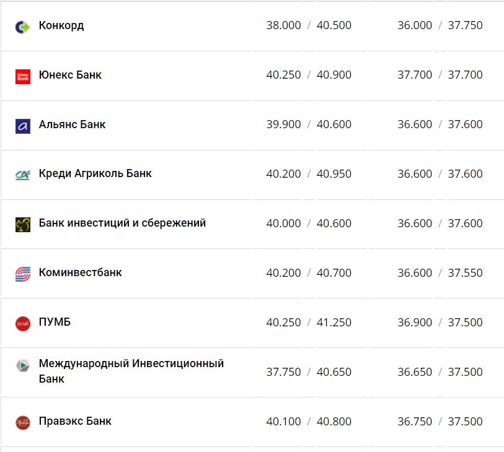Click the Юнекс Банк red logo

(x=23, y=76)
